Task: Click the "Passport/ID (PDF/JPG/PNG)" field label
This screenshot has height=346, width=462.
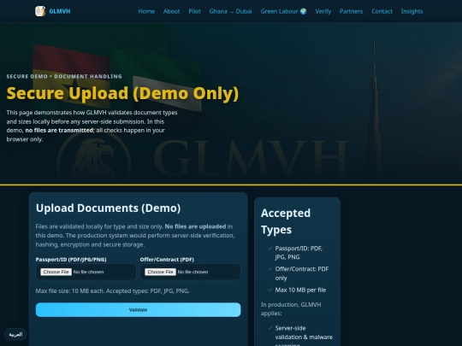Action: pyautogui.click(x=71, y=260)
